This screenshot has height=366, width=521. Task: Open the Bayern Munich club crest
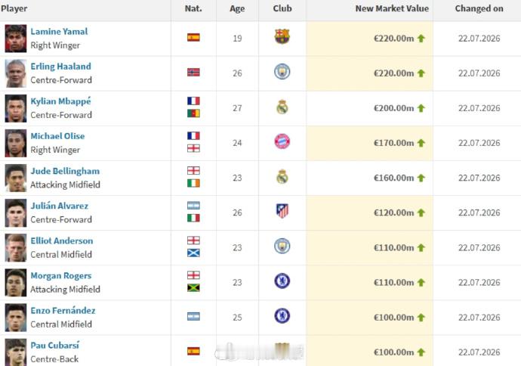[x=282, y=141]
